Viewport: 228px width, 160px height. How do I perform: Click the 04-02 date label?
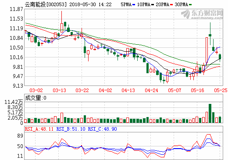coord(105,90)
